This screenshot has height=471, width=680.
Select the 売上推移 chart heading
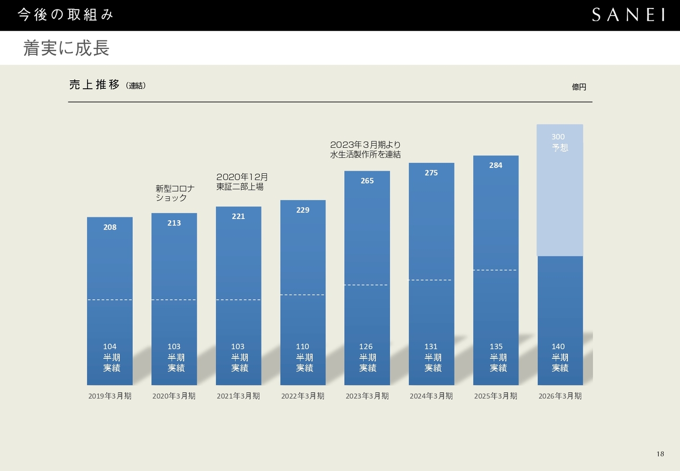(95, 85)
